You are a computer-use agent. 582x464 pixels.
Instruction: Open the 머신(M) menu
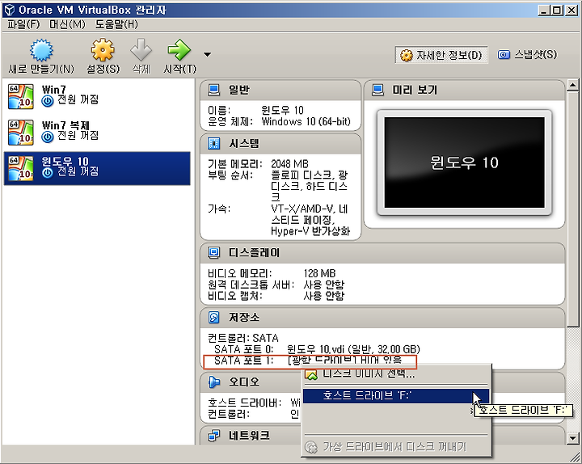click(67, 24)
